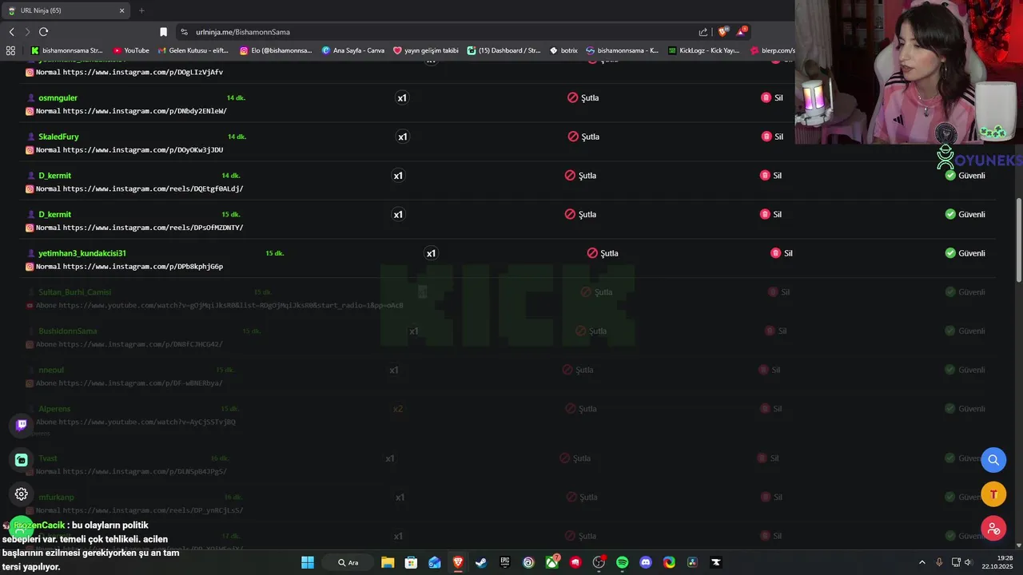Select the URL Ninja (65) browser tab

coord(68,10)
